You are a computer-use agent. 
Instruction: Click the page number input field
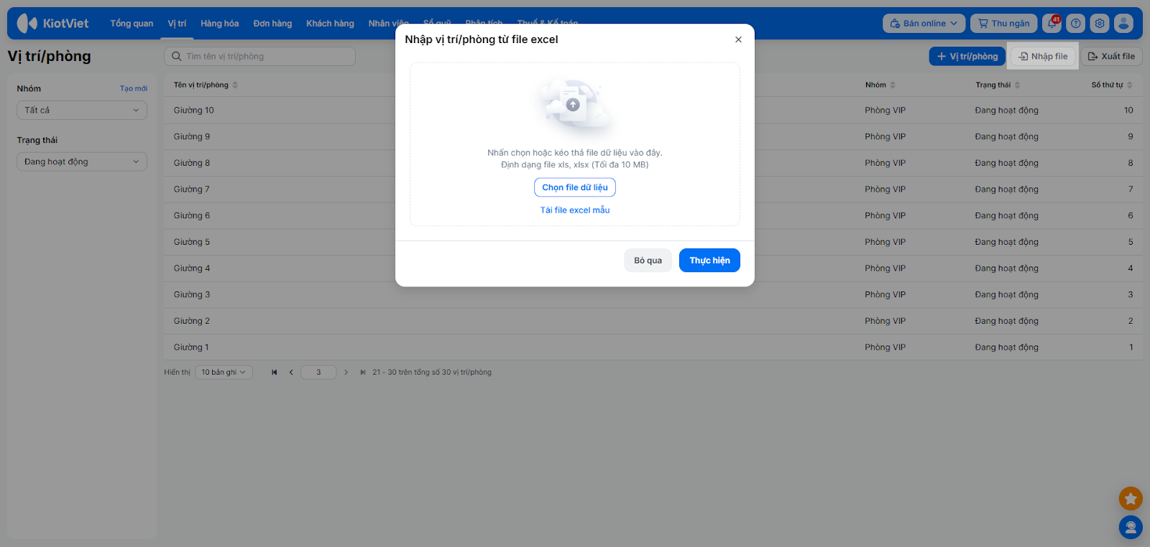[x=318, y=372]
